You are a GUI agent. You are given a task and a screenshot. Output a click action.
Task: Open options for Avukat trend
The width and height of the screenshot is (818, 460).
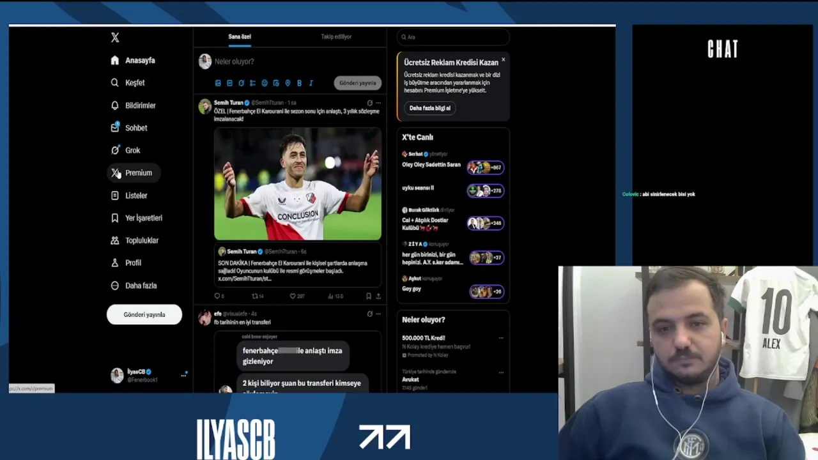(501, 372)
